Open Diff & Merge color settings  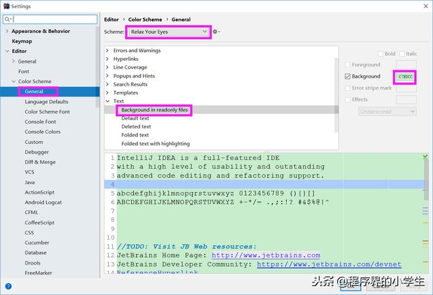[40, 162]
